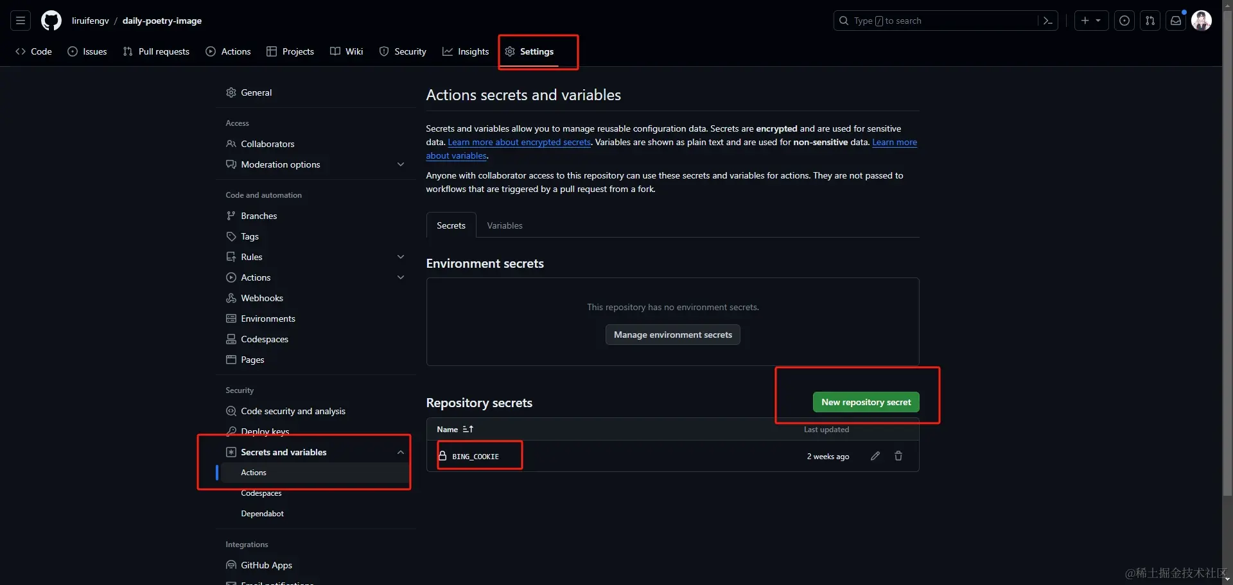Open the create new plus dropdown

(1091, 21)
